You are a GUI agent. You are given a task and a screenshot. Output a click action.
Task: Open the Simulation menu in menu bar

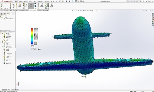click(40, 1)
